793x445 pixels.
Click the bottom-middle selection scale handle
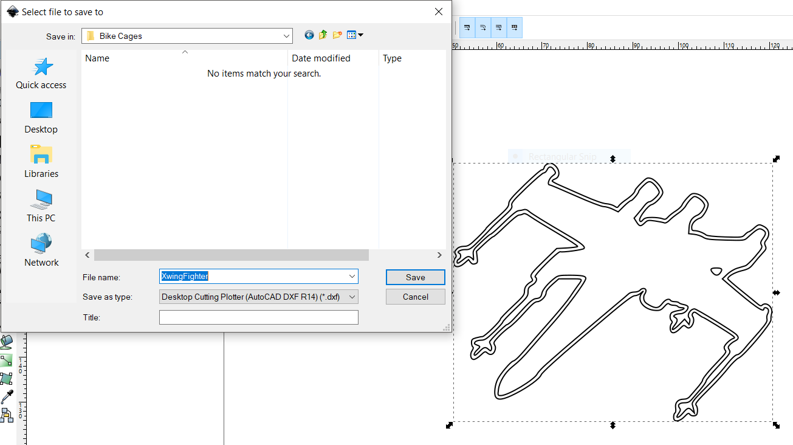(x=613, y=425)
